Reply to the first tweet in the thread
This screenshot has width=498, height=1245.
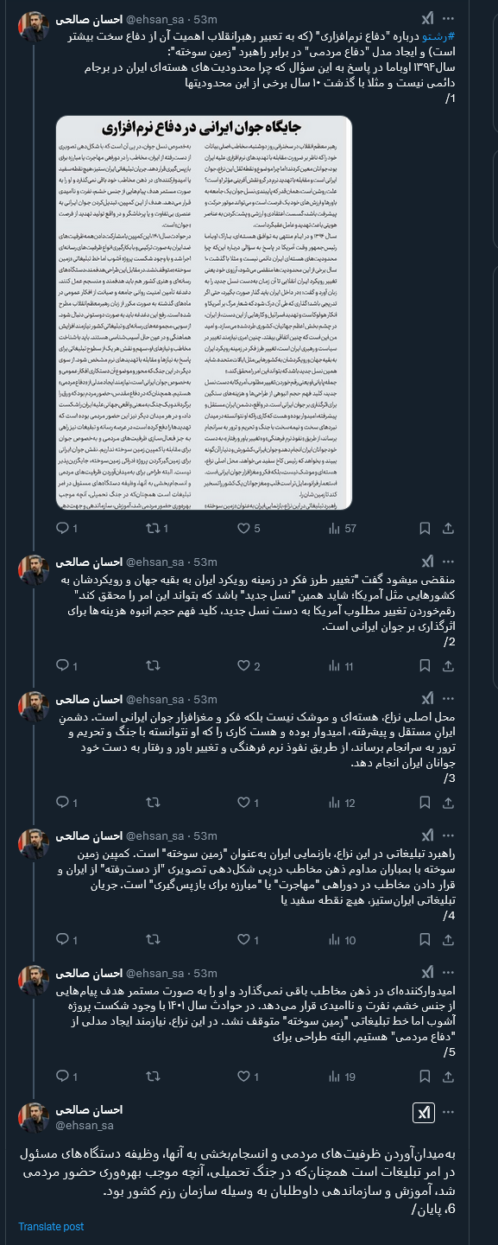click(x=62, y=527)
